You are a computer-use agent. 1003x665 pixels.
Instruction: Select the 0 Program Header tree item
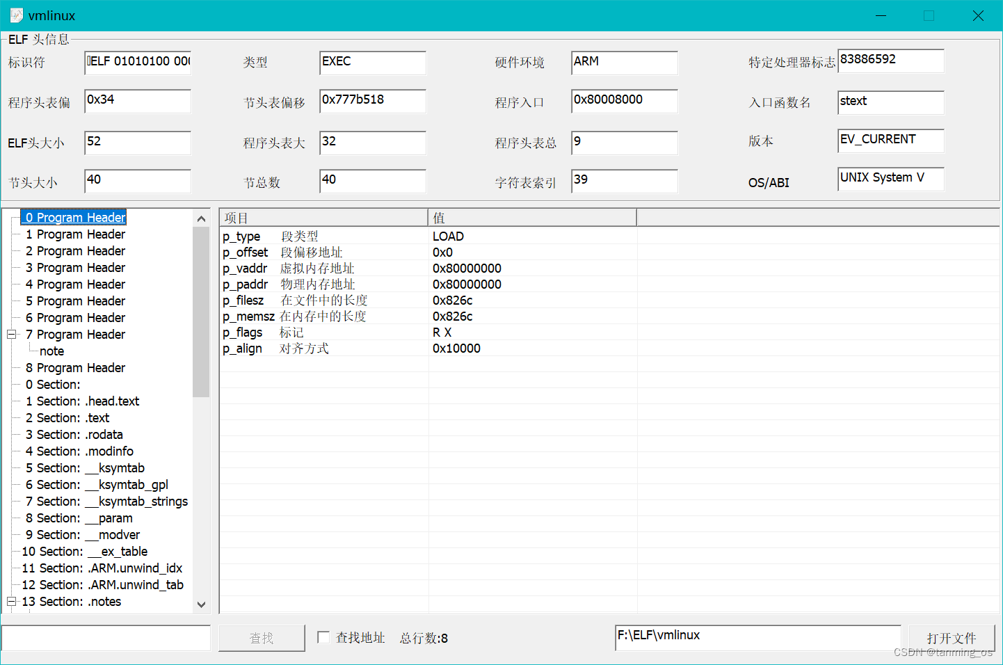[x=74, y=217]
